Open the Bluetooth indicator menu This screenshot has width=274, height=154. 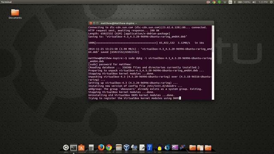point(235,2)
